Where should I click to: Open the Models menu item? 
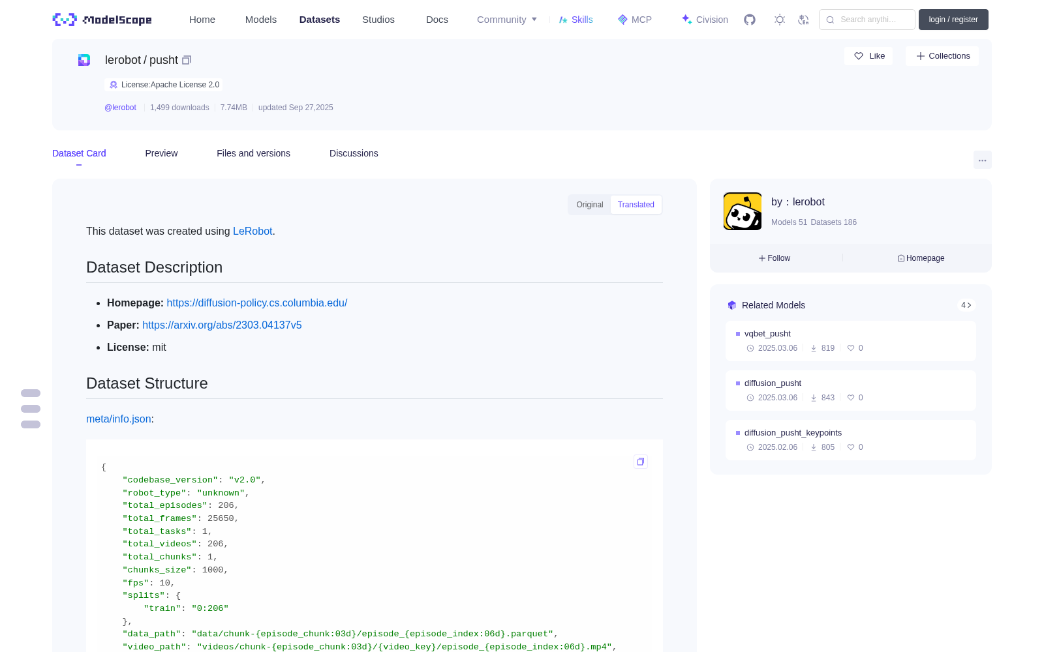261,20
